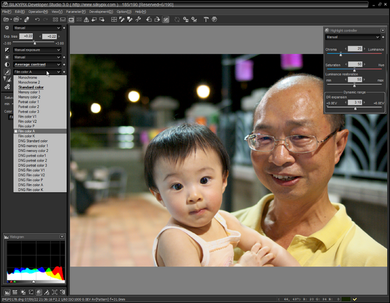390x303 pixels.
Task: Click diamond button next to Average contrast
Action: 64,65
